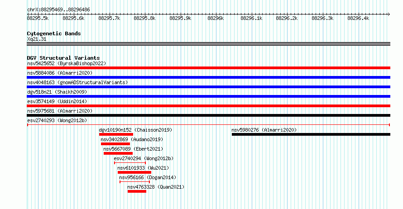Click the 88296.3k ruler tick label
This screenshot has height=209, width=403.
pyautogui.click(x=322, y=18)
